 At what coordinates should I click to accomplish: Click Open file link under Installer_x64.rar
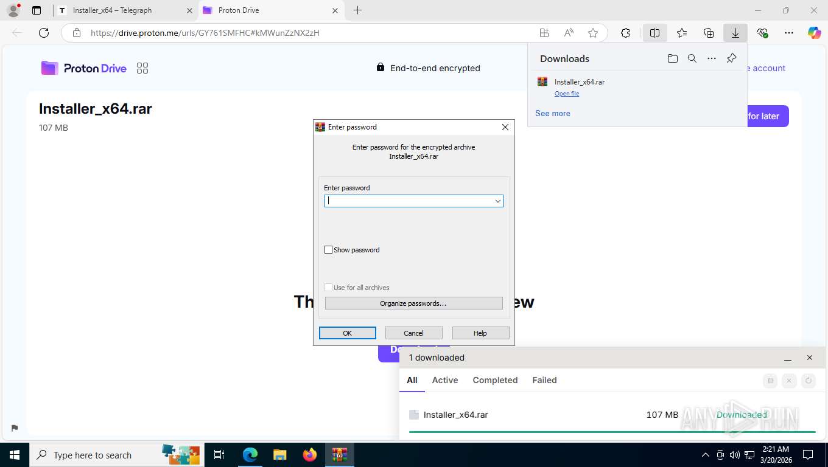pyautogui.click(x=567, y=94)
